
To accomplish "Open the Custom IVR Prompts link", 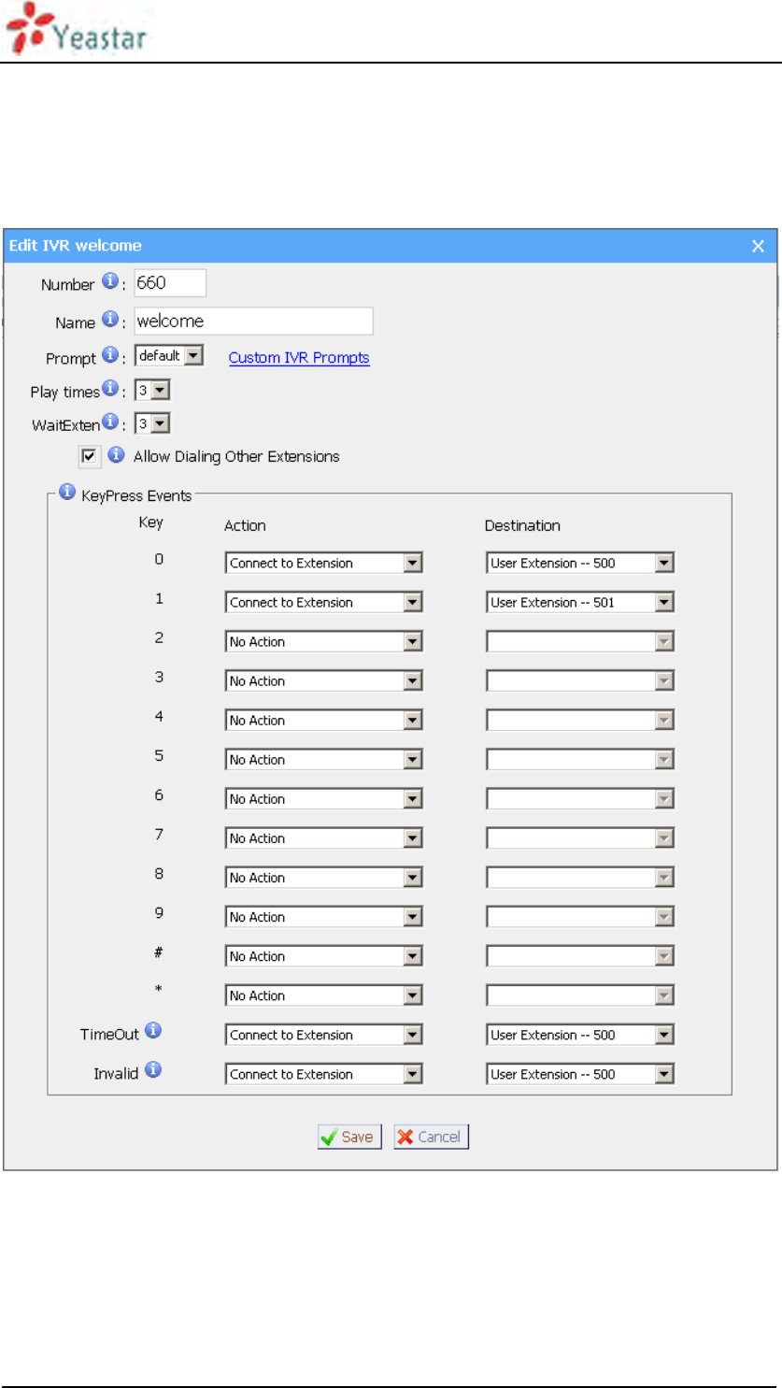I will [x=299, y=358].
